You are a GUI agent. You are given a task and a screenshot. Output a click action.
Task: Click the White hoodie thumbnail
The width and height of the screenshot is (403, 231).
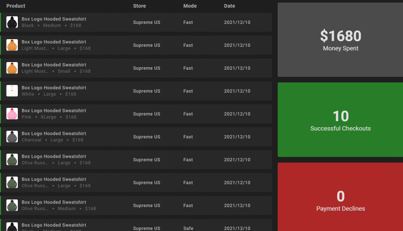coord(12,91)
